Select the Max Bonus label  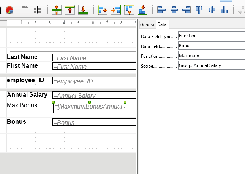pos(22,105)
